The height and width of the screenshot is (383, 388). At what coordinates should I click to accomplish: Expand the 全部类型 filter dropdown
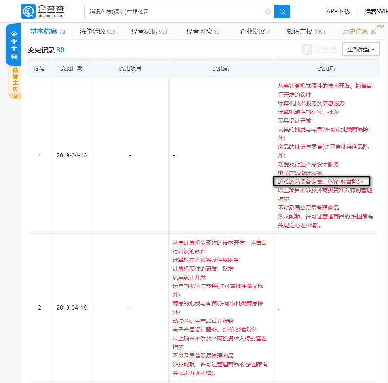(361, 49)
